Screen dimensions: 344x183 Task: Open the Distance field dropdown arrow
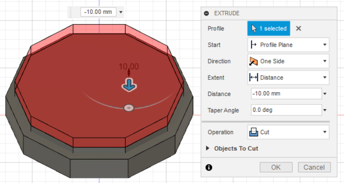tap(325, 94)
